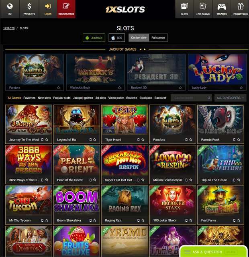Click the casino search input field

[x=189, y=98]
